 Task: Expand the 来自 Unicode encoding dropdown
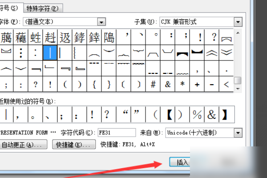coord(238,133)
